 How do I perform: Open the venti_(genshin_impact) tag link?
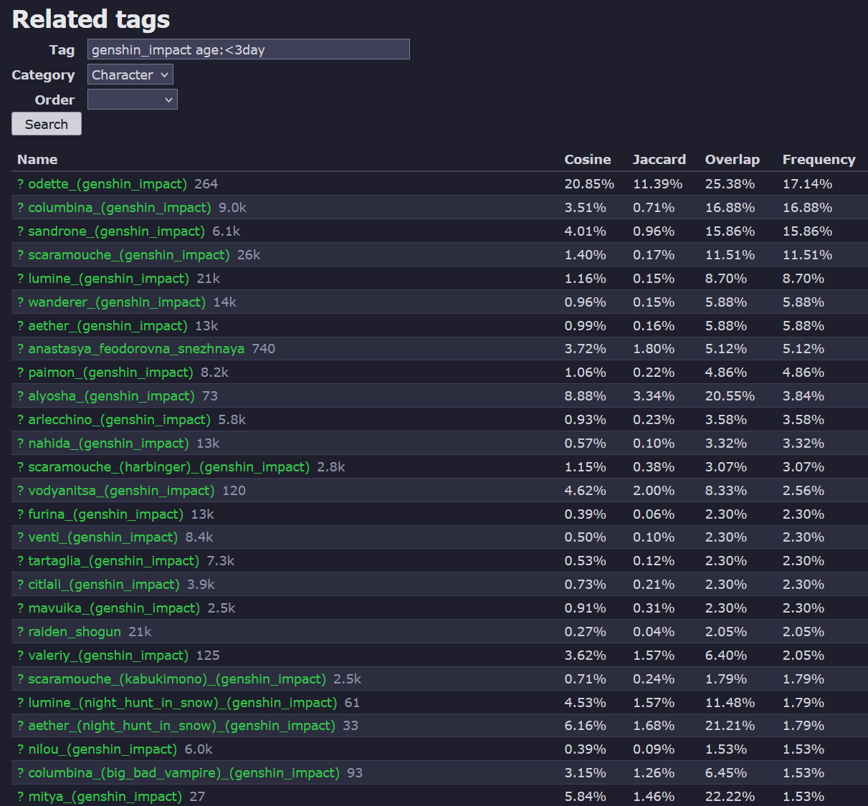click(x=103, y=537)
